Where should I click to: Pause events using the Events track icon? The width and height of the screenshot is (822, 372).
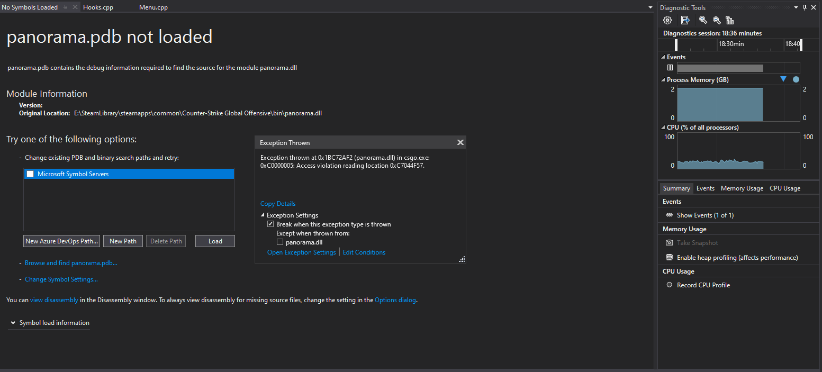tap(670, 68)
